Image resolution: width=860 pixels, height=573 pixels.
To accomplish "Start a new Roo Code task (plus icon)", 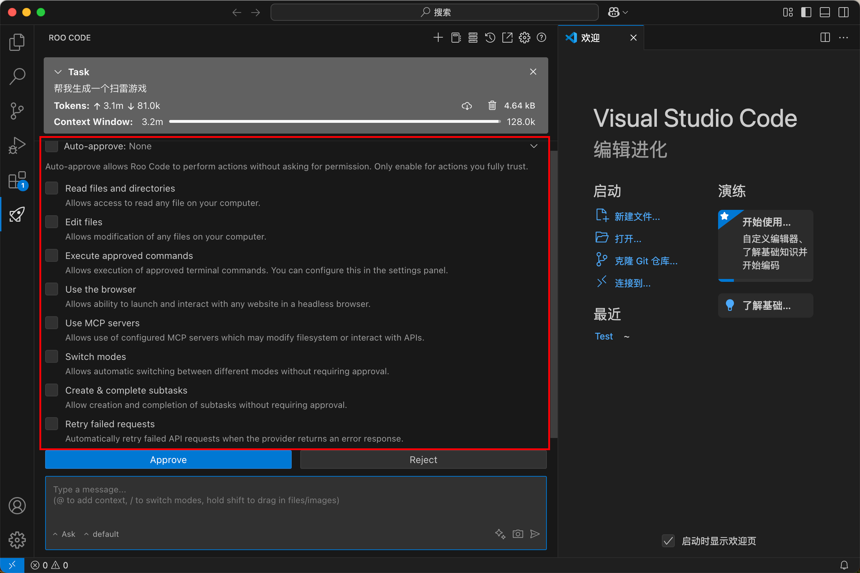I will click(438, 37).
